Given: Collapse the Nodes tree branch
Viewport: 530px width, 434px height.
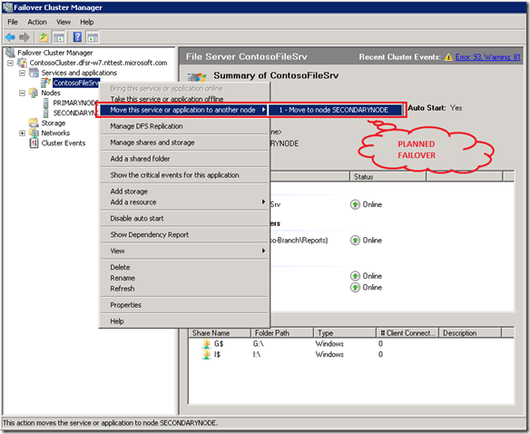Looking at the screenshot, I should coord(23,93).
